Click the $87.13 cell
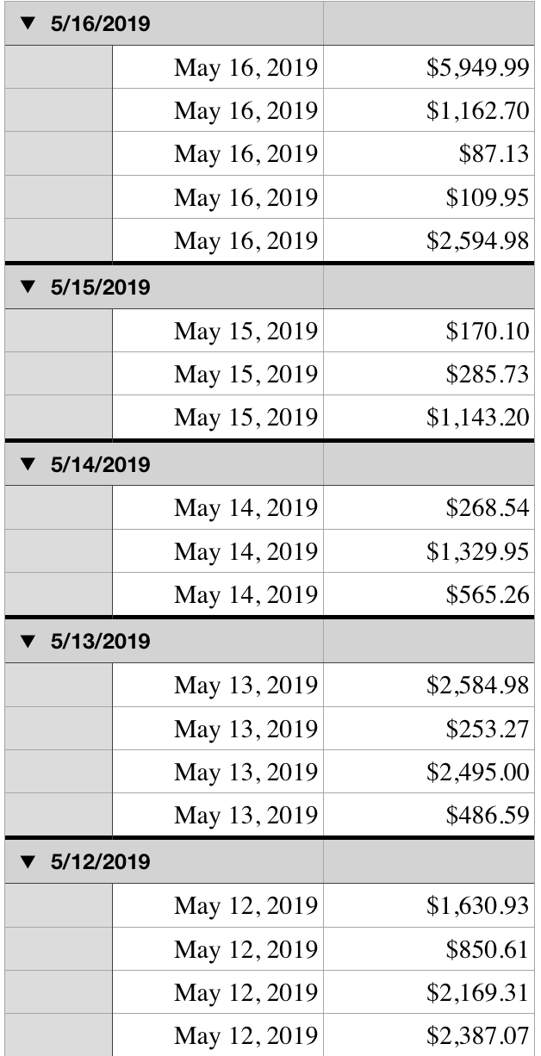Screen dimensions: 541x1056 coord(429,155)
